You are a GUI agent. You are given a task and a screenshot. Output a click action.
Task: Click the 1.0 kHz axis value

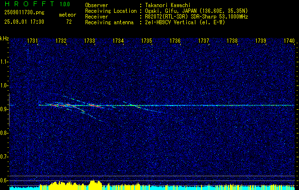pyautogui.click(x=3, y=85)
